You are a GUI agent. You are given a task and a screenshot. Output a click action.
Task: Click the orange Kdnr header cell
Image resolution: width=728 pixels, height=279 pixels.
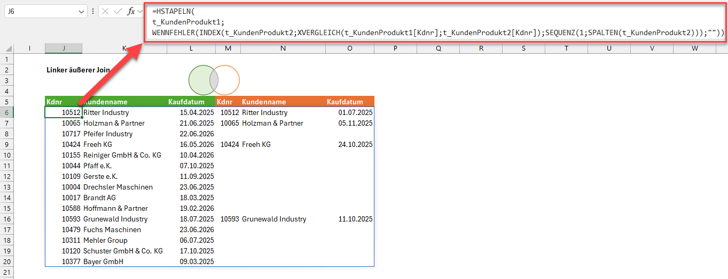click(228, 102)
